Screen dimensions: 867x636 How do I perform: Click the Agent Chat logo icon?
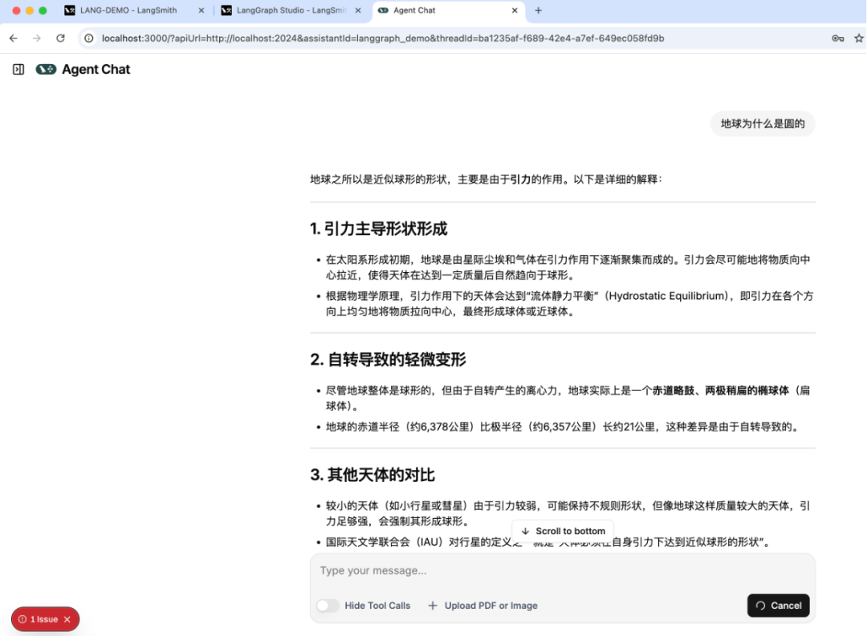(x=46, y=70)
